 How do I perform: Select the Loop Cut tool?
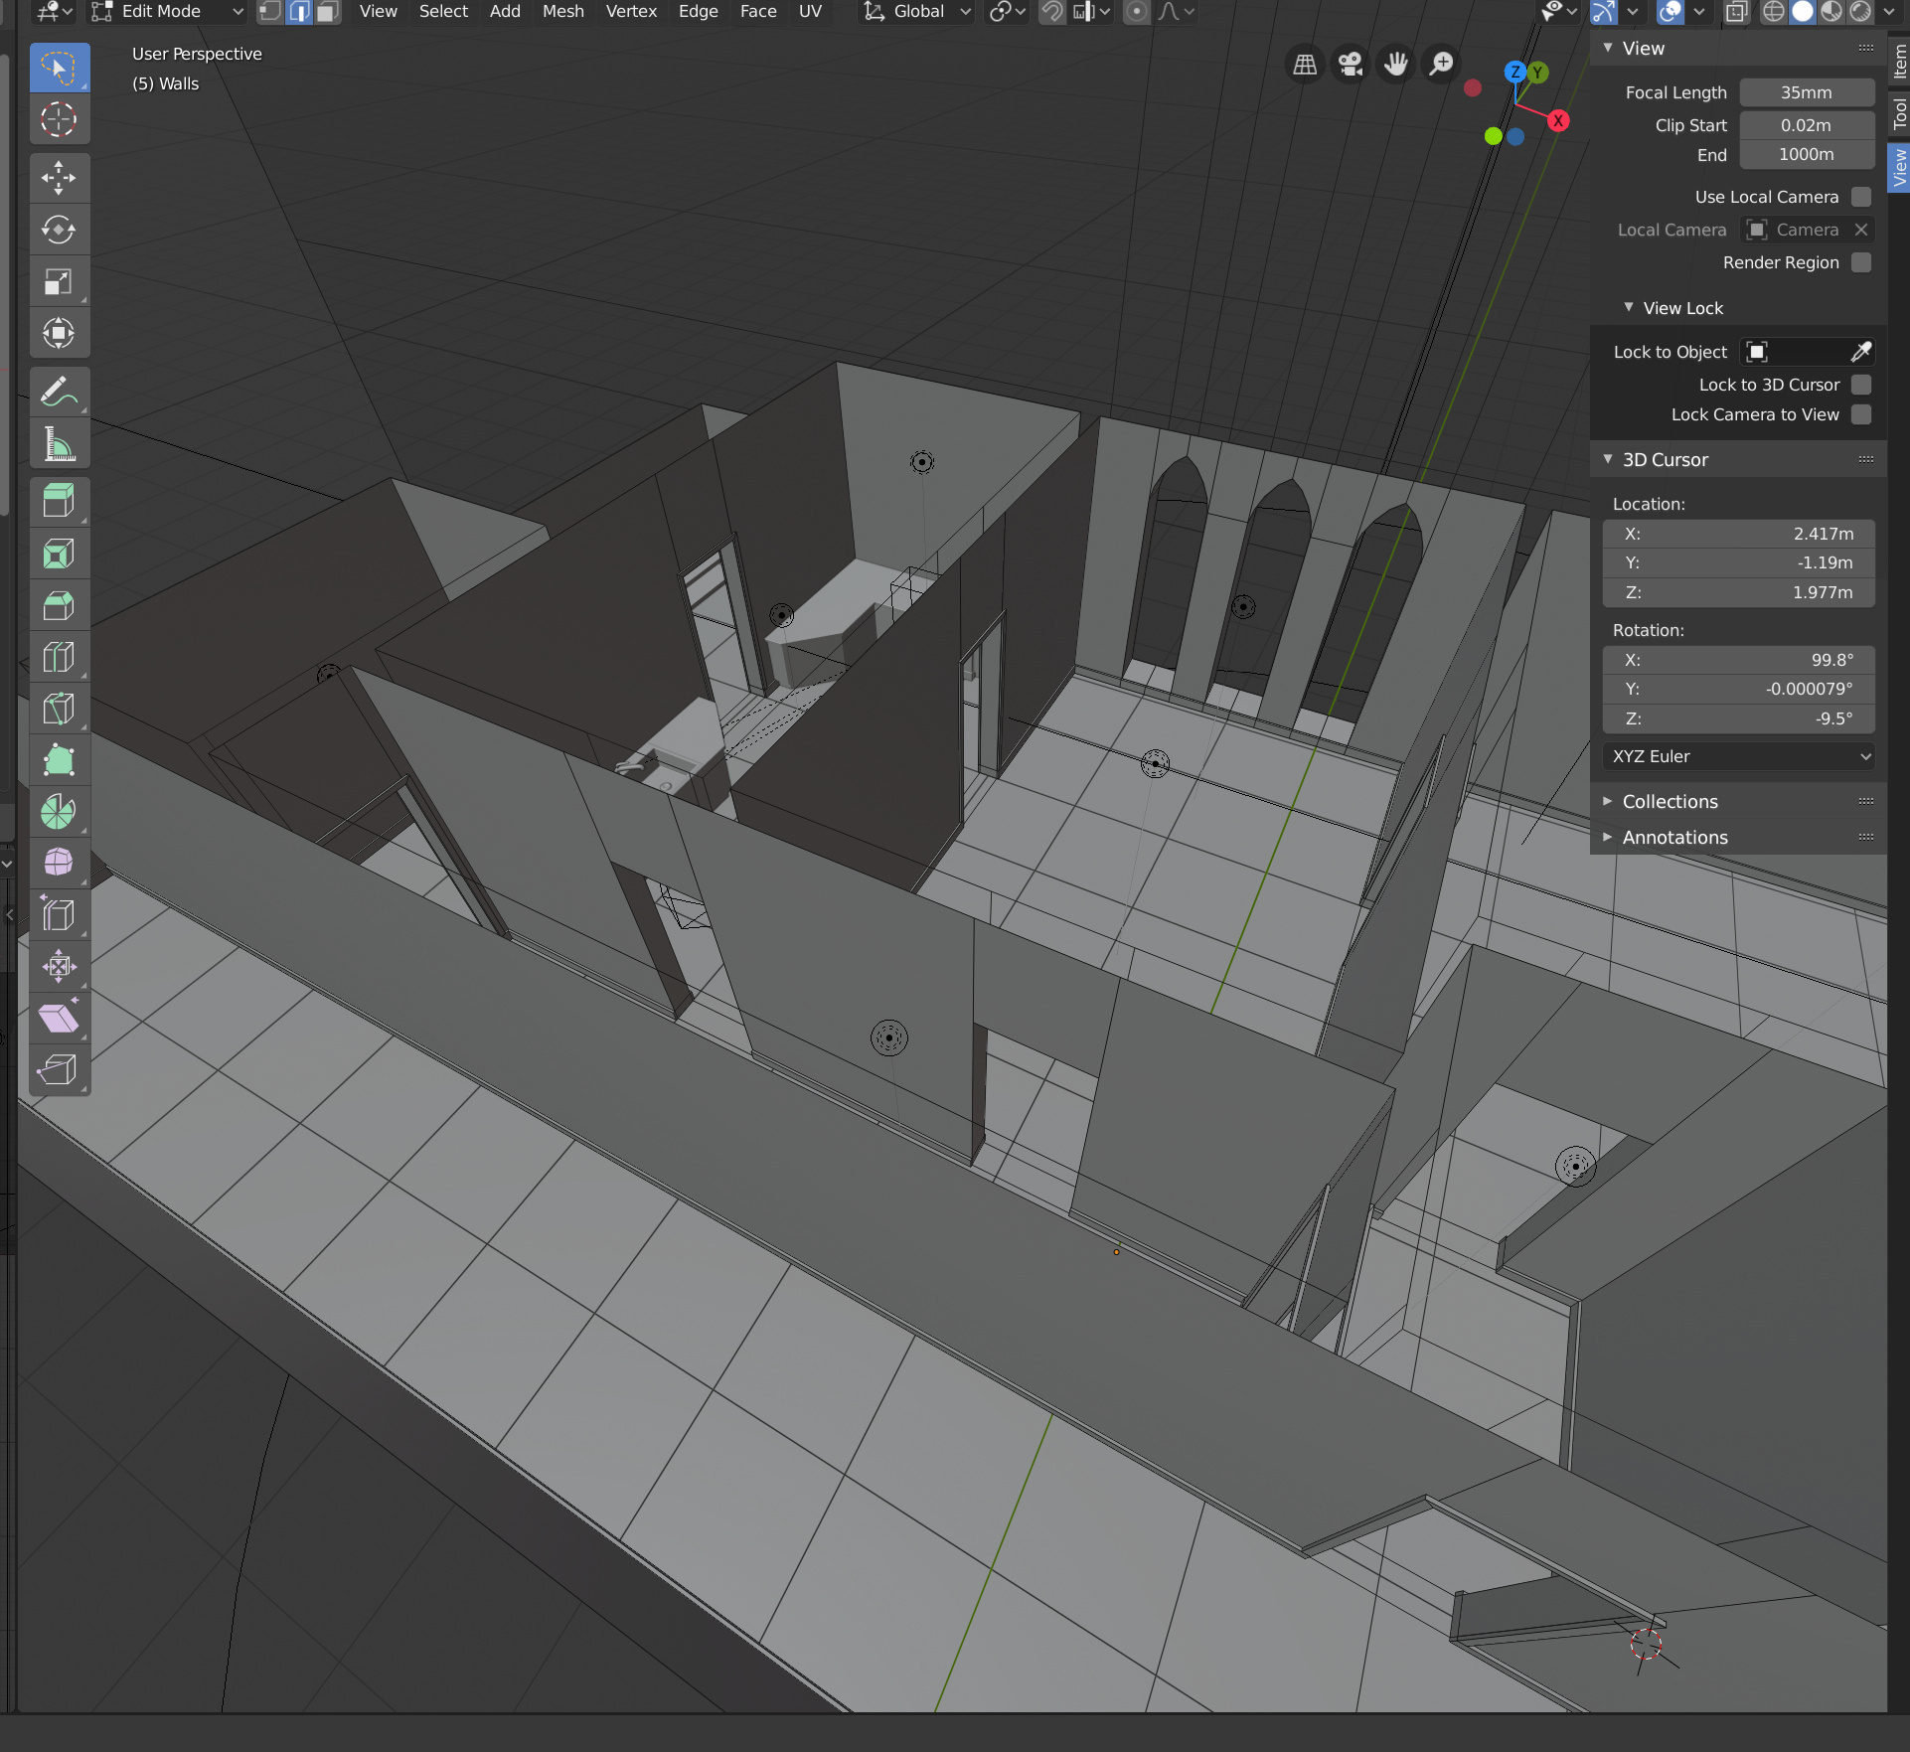point(60,656)
